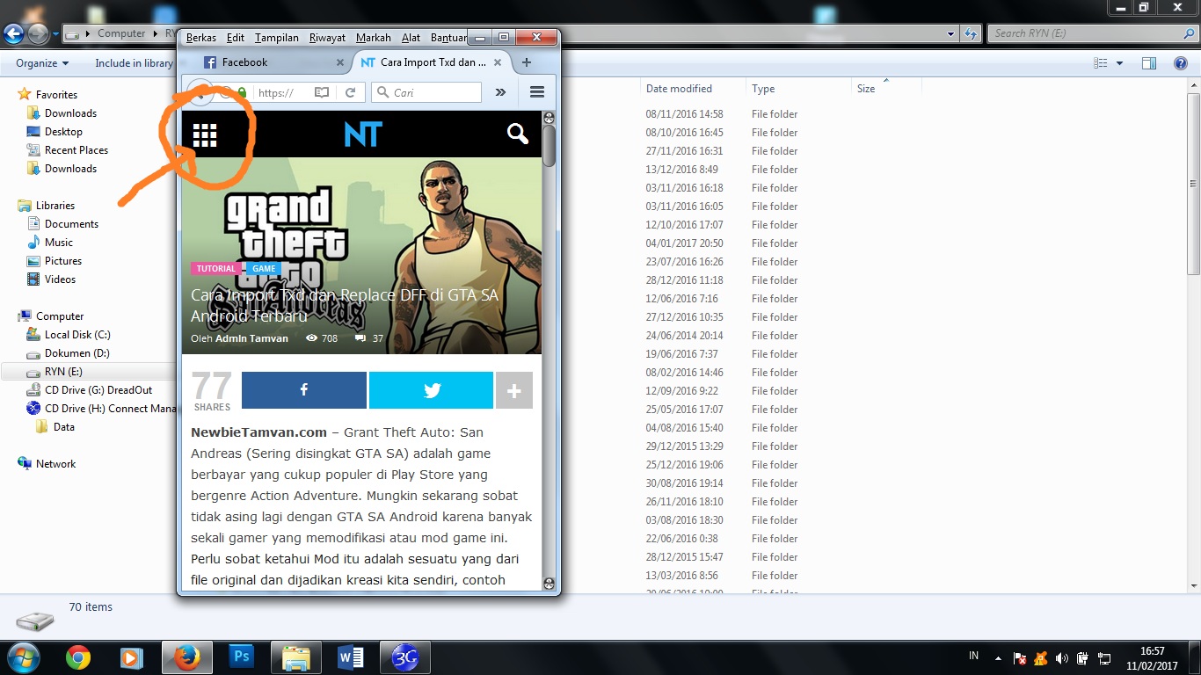Refresh the Explorer address bar
The width and height of the screenshot is (1201, 675).
(x=971, y=33)
